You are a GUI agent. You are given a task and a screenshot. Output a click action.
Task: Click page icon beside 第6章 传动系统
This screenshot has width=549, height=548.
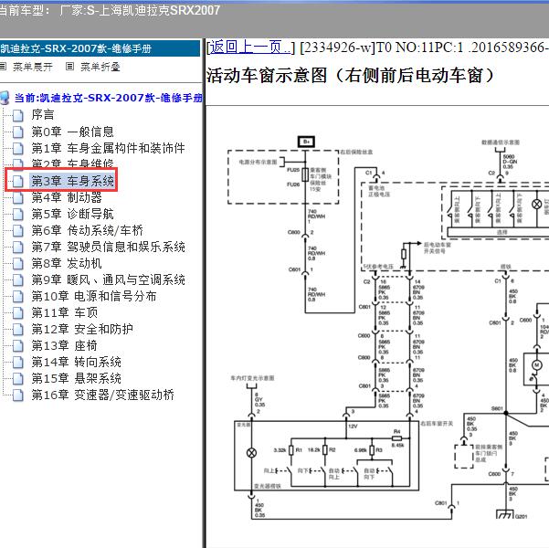18,230
